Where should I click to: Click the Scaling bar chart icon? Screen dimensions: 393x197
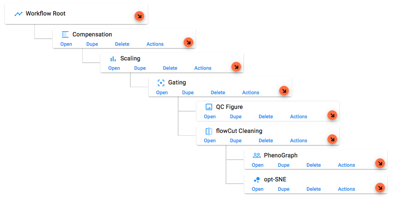point(113,58)
